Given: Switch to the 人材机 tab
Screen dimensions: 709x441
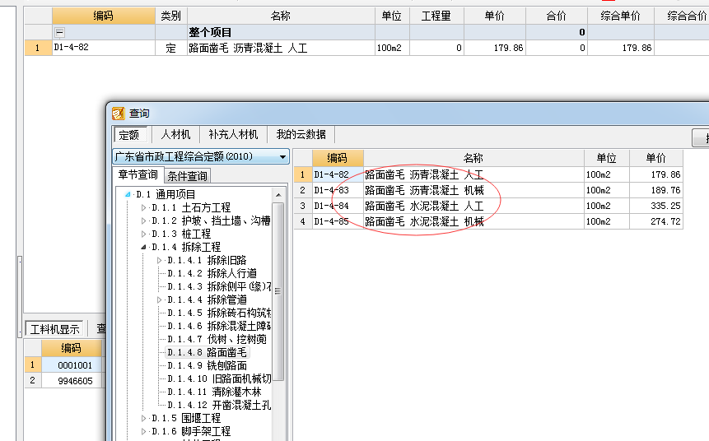Looking at the screenshot, I should [175, 135].
